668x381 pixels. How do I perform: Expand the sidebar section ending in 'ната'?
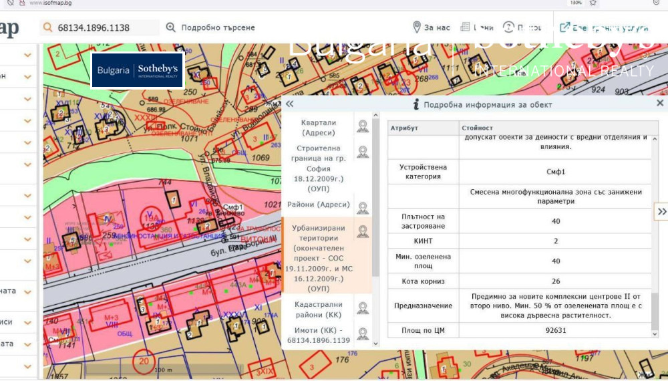28,291
